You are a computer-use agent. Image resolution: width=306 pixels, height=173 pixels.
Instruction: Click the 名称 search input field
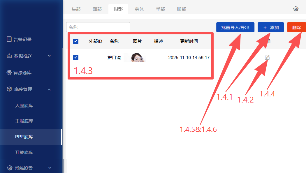[x=98, y=27]
